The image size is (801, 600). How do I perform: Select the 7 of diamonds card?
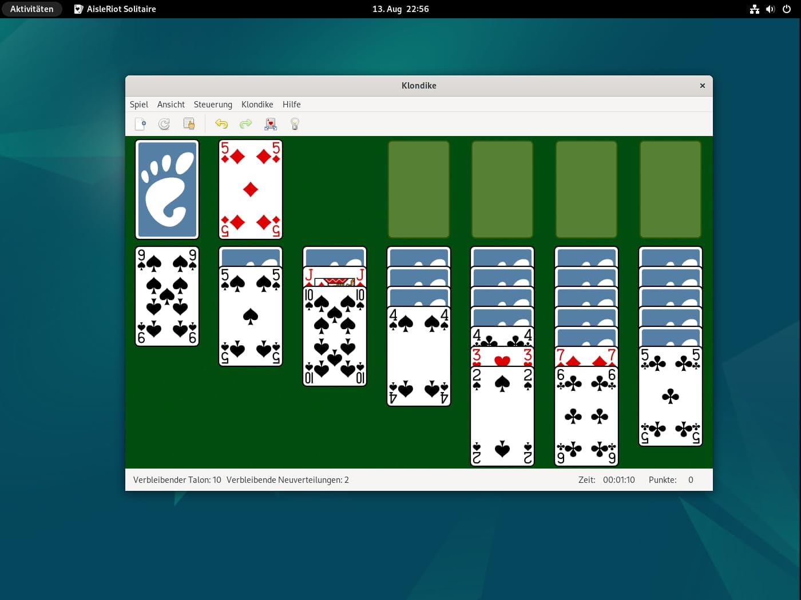[x=586, y=357]
